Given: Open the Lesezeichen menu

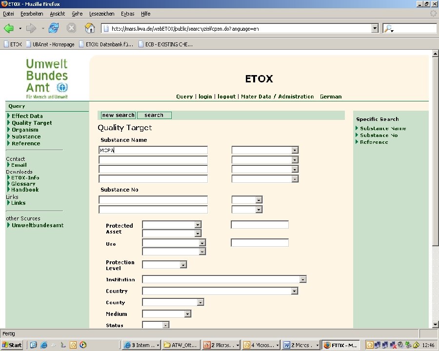Looking at the screenshot, I should point(101,14).
